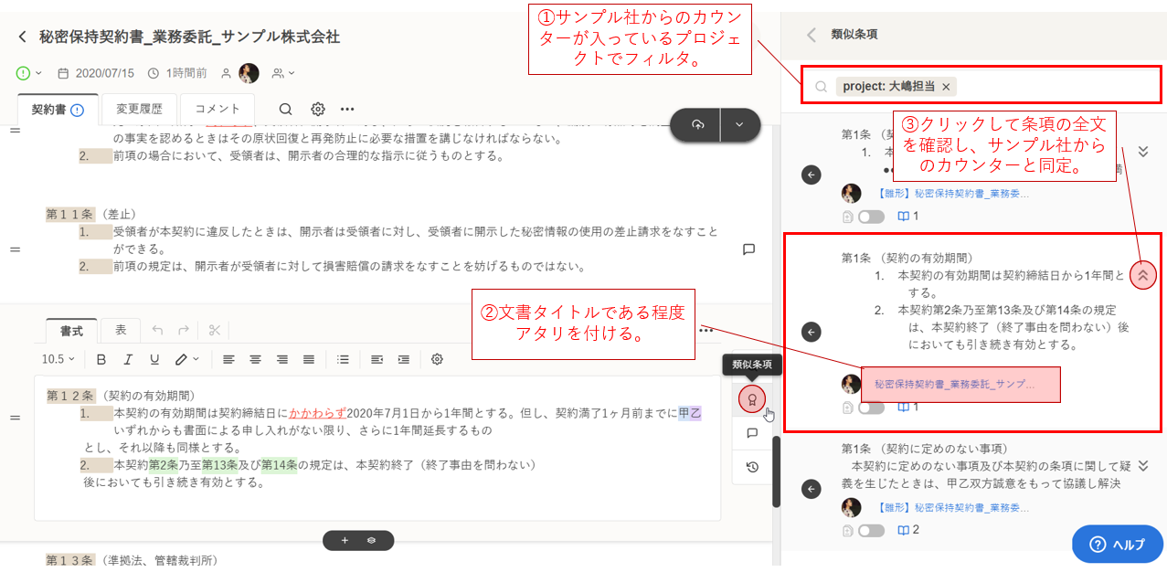This screenshot has height=572, width=1167.
Task: Click the similar clauses (類似条項) icon
Action: click(751, 399)
